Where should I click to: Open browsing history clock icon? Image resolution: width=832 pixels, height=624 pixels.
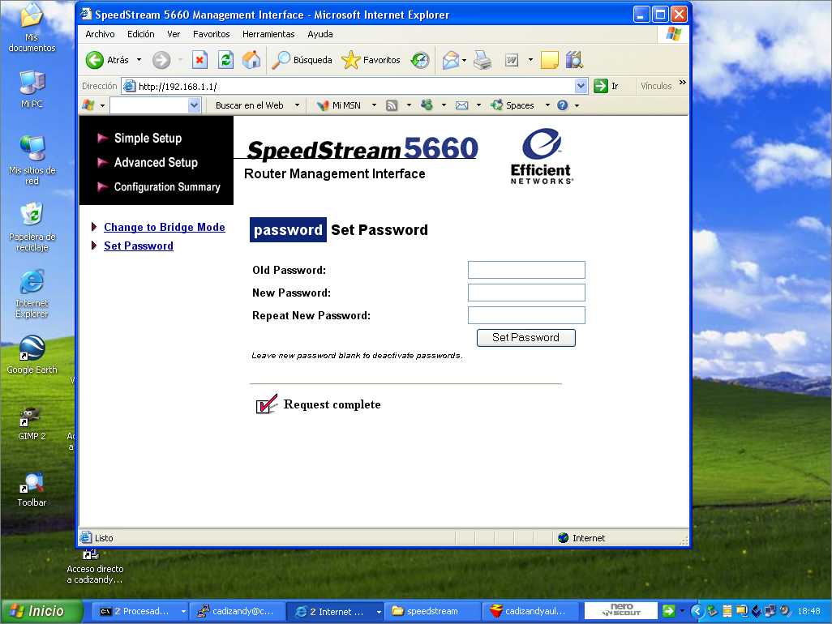click(420, 60)
